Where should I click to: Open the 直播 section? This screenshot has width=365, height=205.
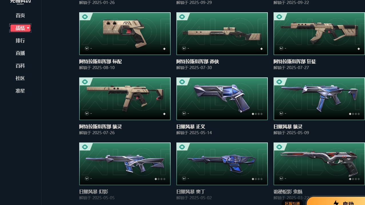(x=20, y=53)
